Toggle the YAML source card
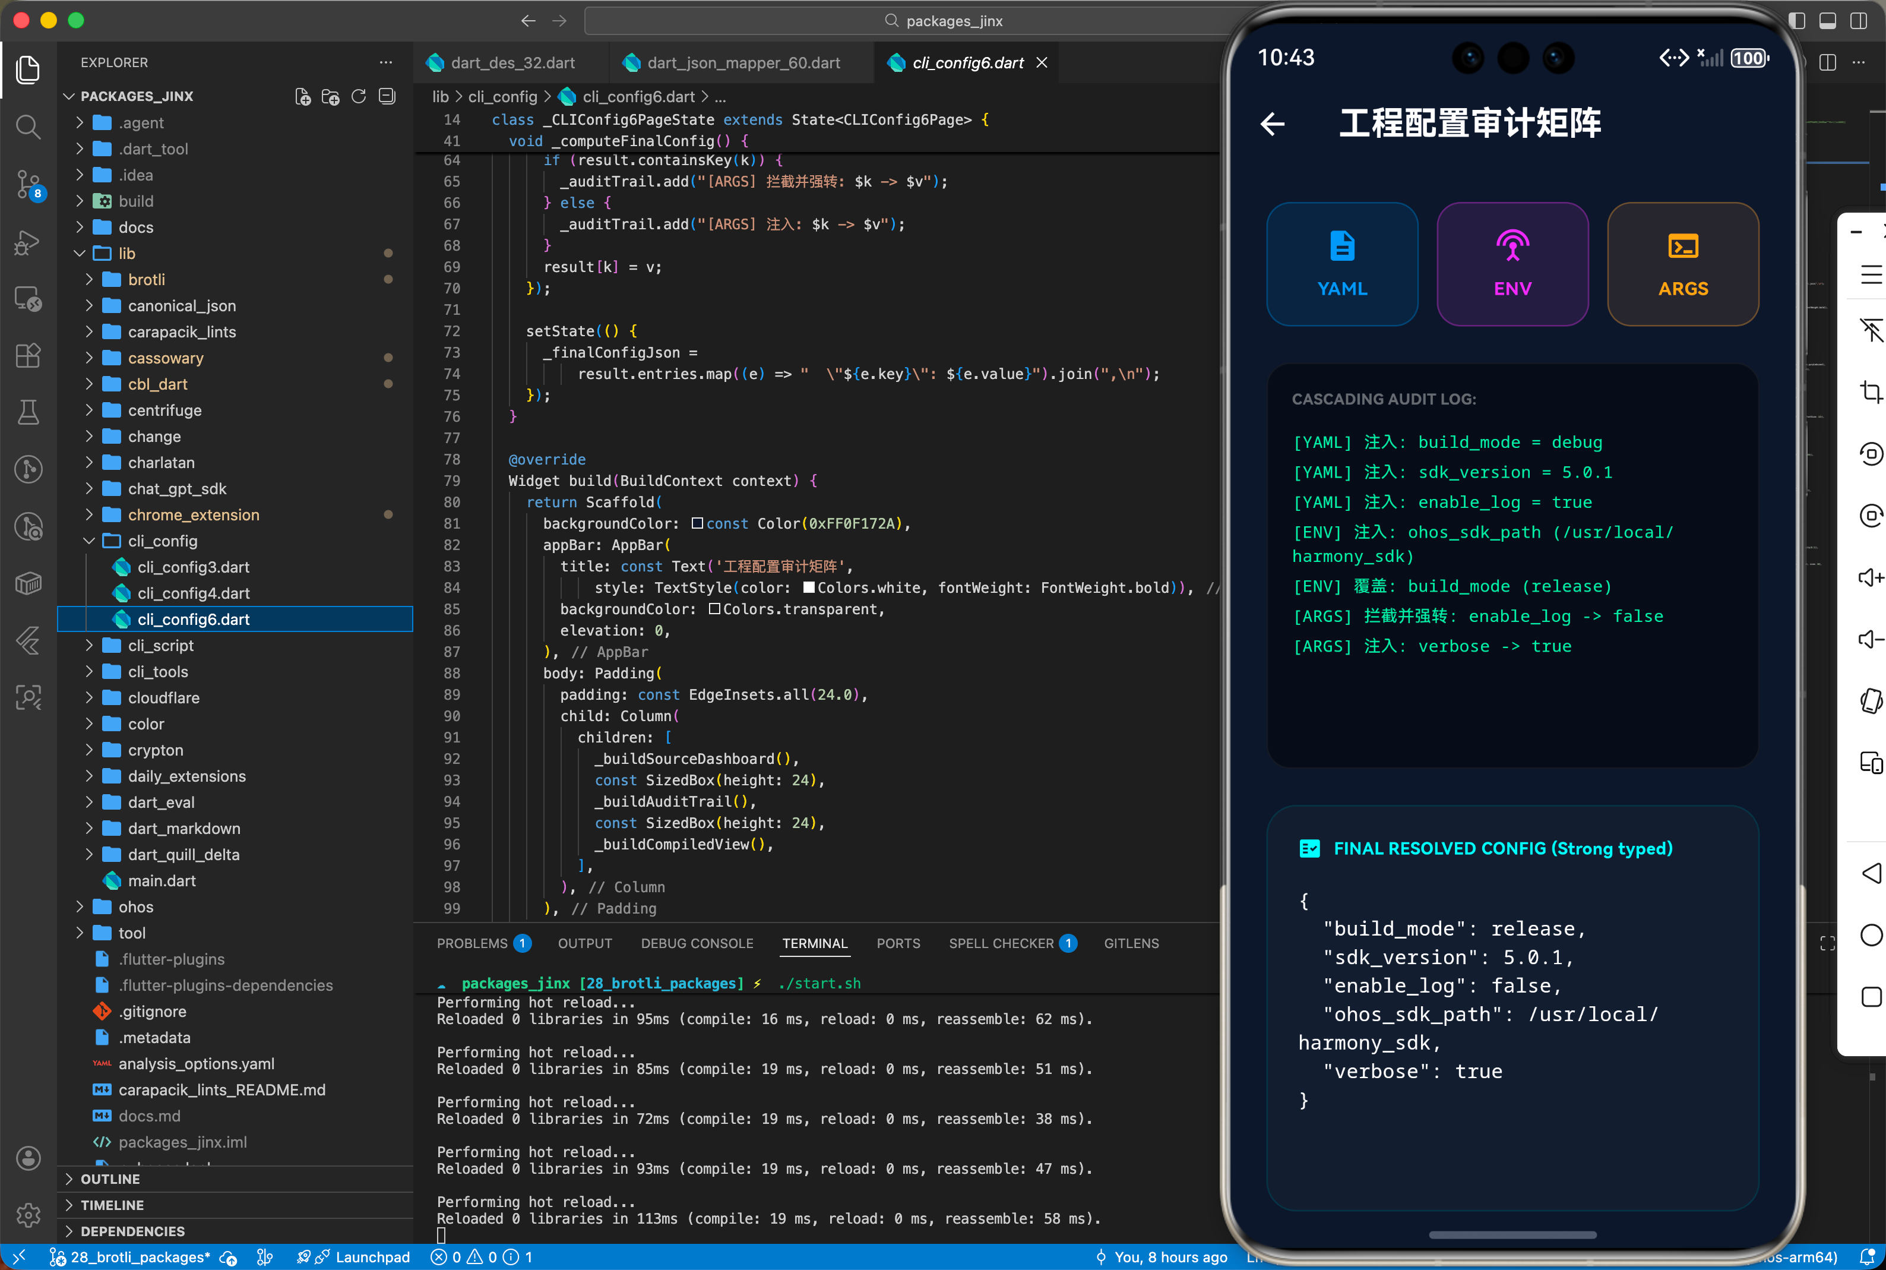The image size is (1886, 1270). 1341,264
